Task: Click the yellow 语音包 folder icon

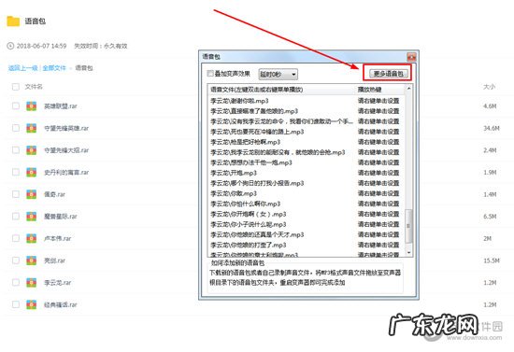Action: 13,21
